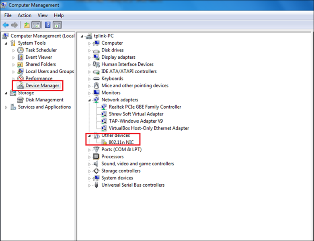Click the Storage controllers icon
This screenshot has height=241, width=314.
pos(96,171)
